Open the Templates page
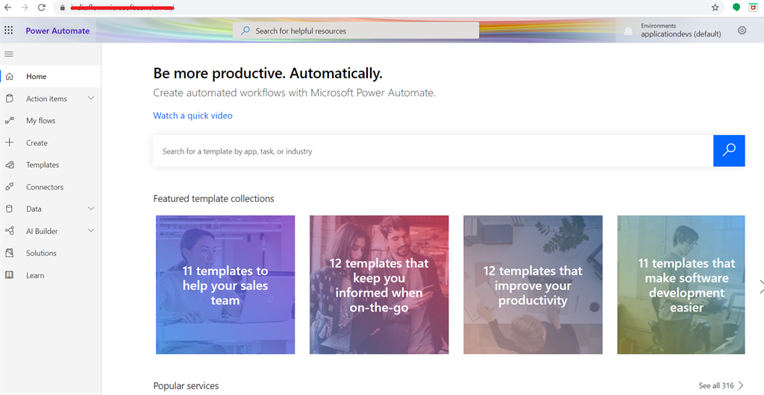 [x=43, y=165]
